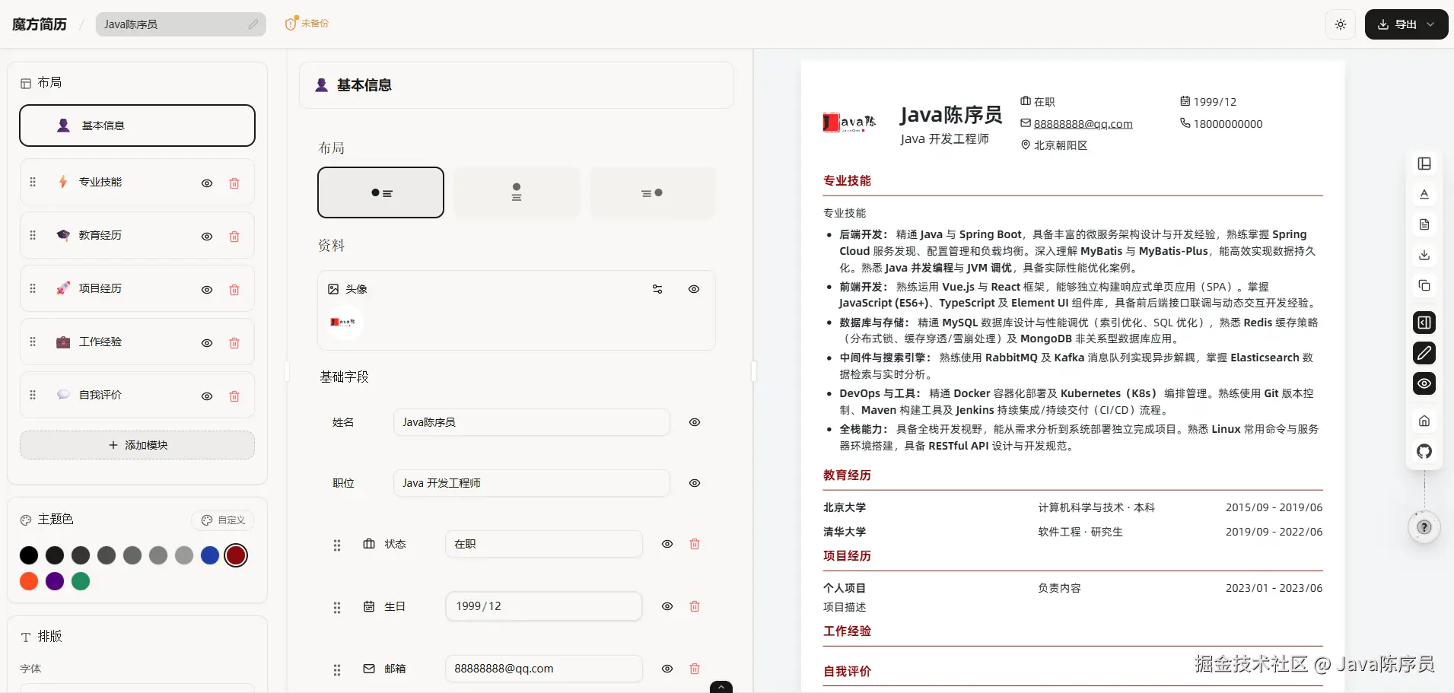Toggle visibility of the 职位 field

[695, 483]
